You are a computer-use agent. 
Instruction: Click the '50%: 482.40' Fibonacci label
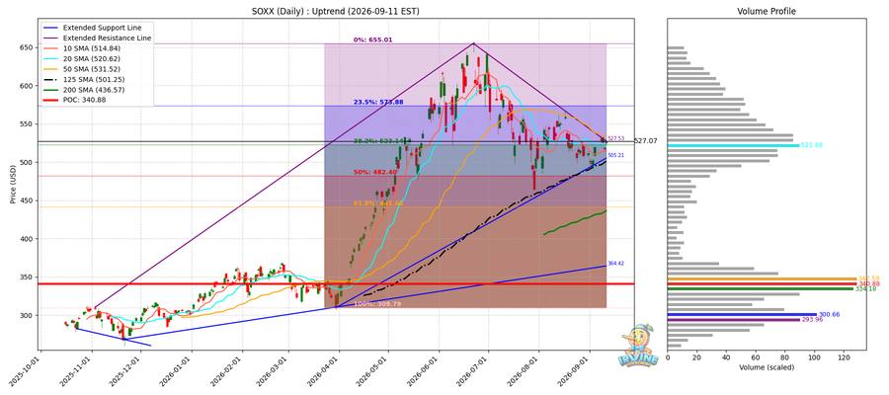click(x=373, y=172)
